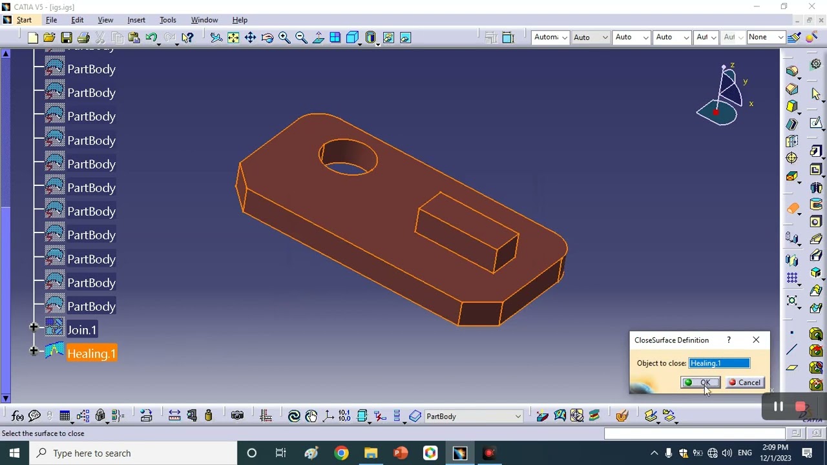Viewport: 827px width, 465px height.
Task: Open File Explorer from the taskbar
Action: (371, 453)
